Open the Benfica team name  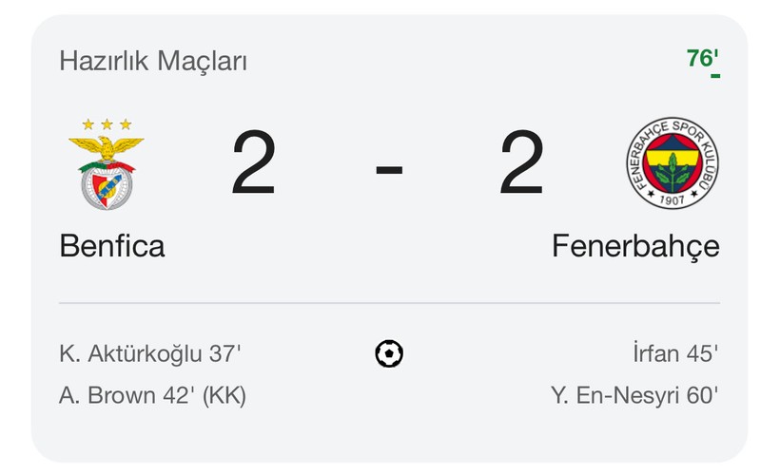[112, 246]
